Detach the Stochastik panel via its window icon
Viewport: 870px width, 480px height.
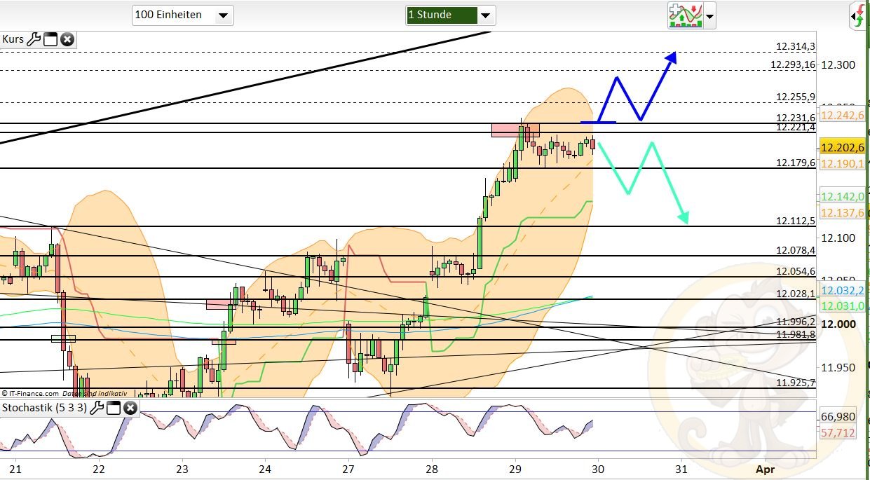click(x=114, y=406)
